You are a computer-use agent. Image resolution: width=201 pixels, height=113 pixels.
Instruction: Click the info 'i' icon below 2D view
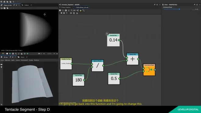(x=19, y=54)
